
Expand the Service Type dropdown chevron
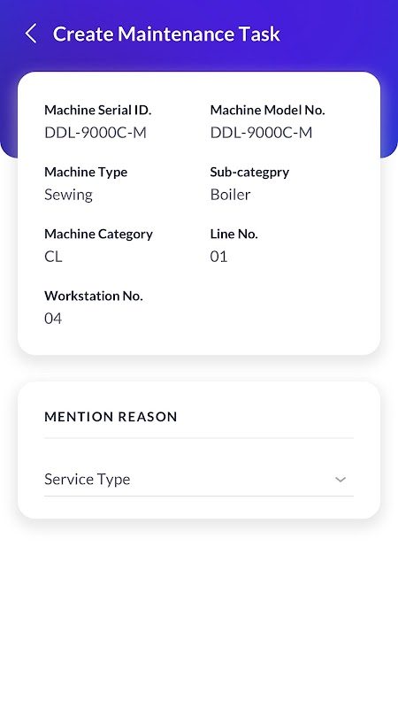(341, 479)
